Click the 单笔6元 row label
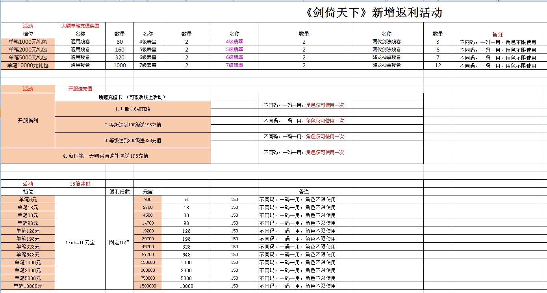This screenshot has width=547, height=293. (28, 199)
